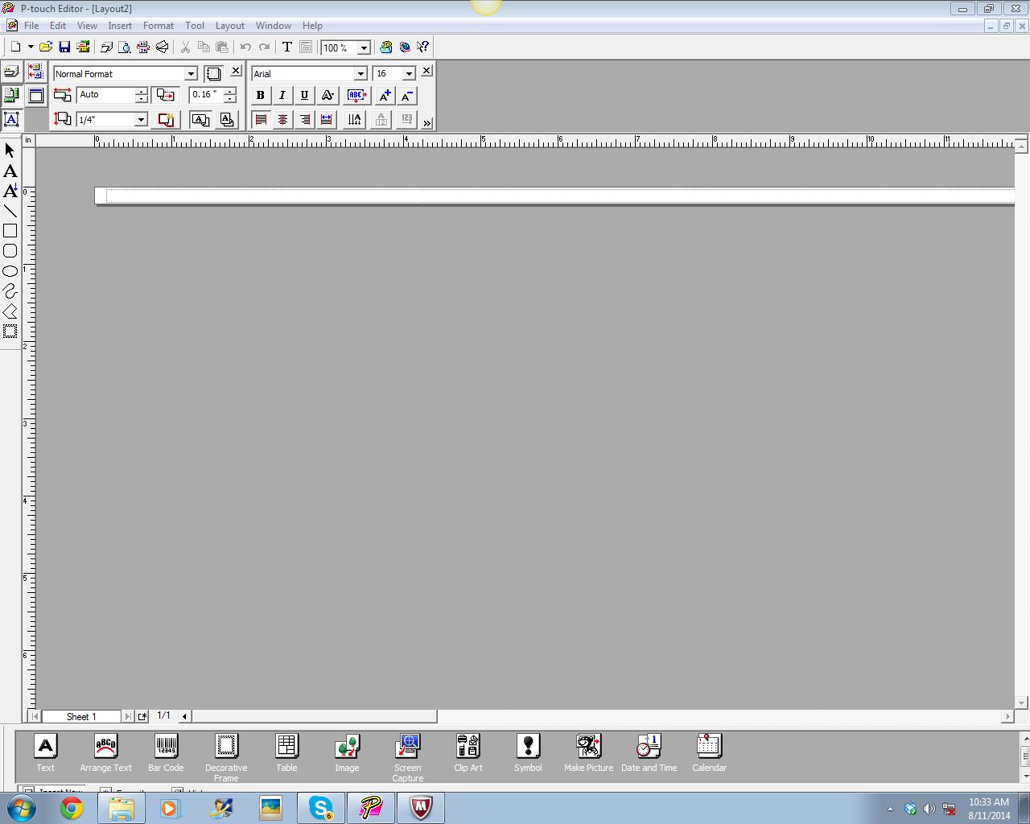Select the freehand curve tool
The image size is (1030, 824).
10,291
